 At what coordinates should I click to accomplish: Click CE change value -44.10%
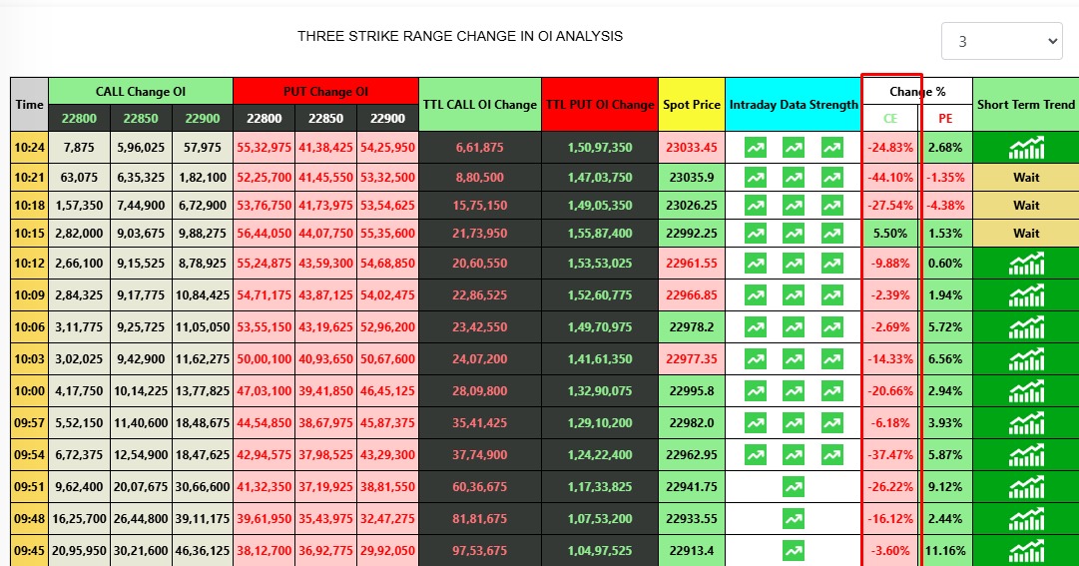click(x=890, y=178)
